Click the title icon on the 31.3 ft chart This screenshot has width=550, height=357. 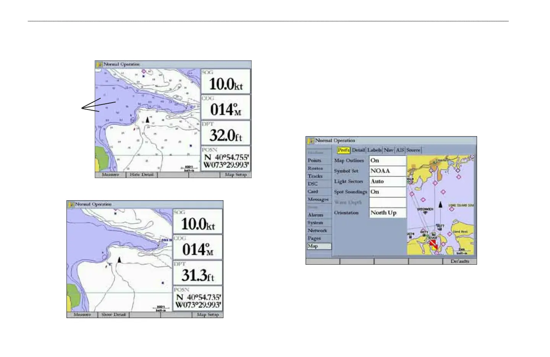click(x=71, y=204)
